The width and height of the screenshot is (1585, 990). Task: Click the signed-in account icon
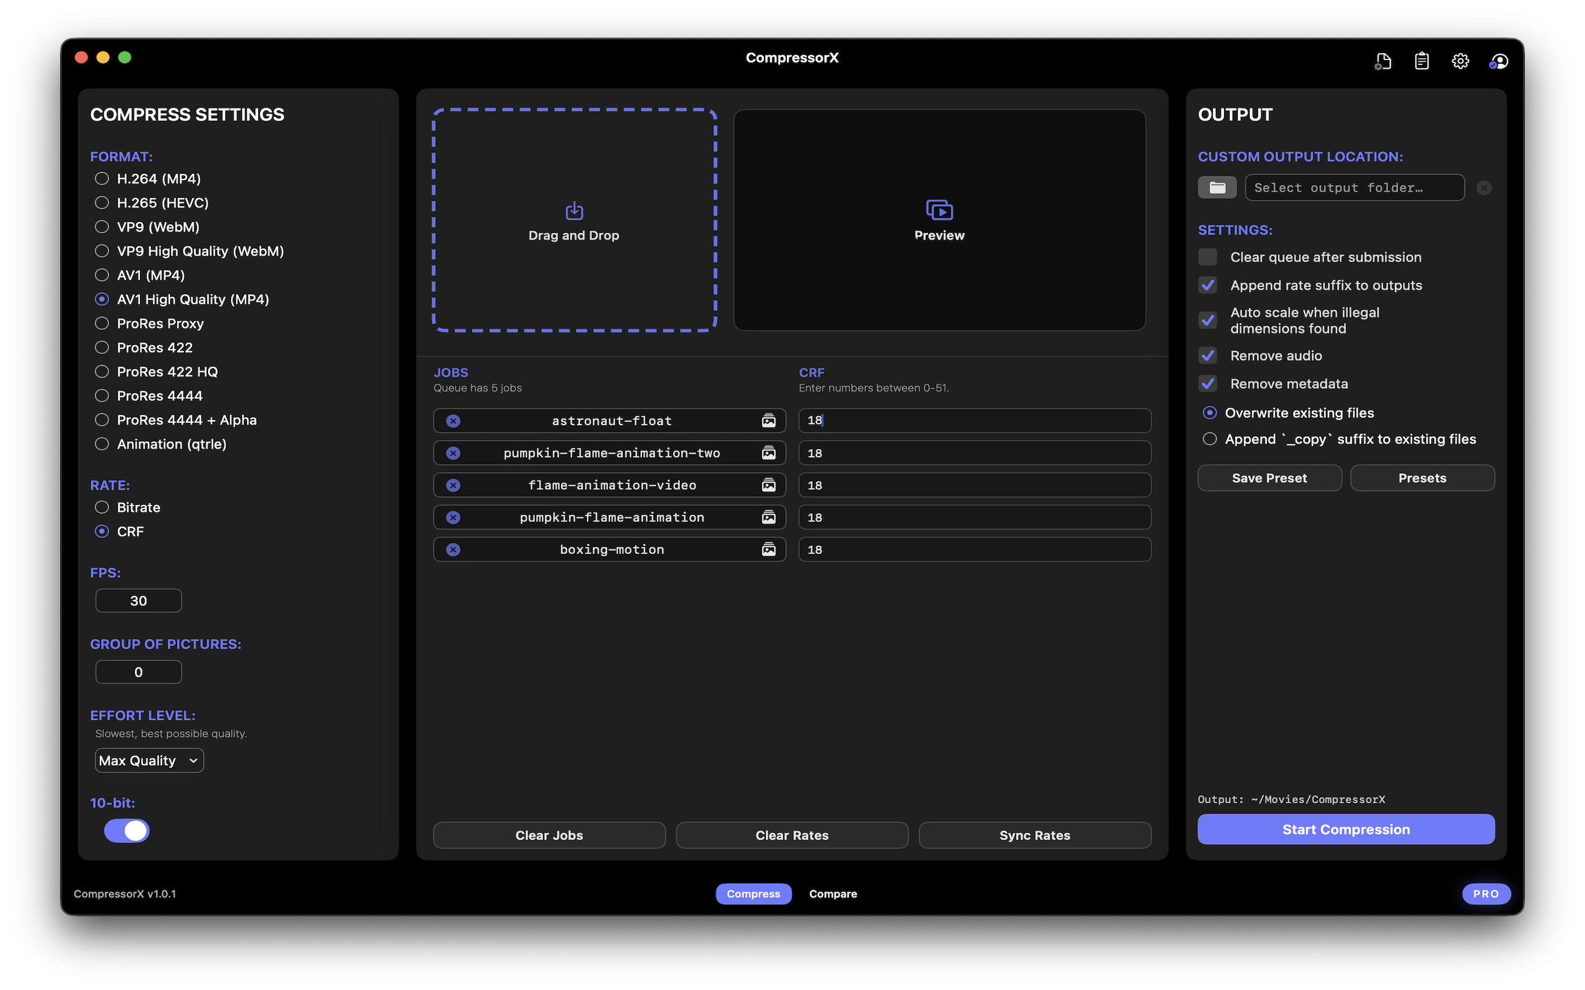click(1499, 61)
